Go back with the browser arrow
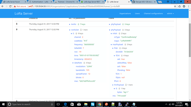The width and height of the screenshot is (191, 107). pos(2,6)
